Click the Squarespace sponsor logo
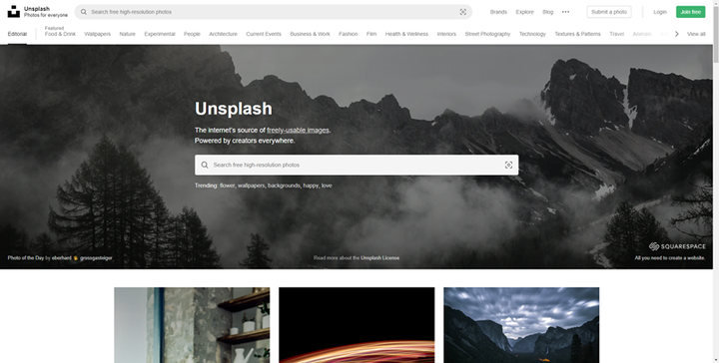Viewport: 719px width, 363px height. [x=677, y=246]
